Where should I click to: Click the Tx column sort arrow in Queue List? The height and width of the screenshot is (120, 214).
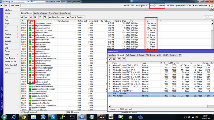point(160,21)
